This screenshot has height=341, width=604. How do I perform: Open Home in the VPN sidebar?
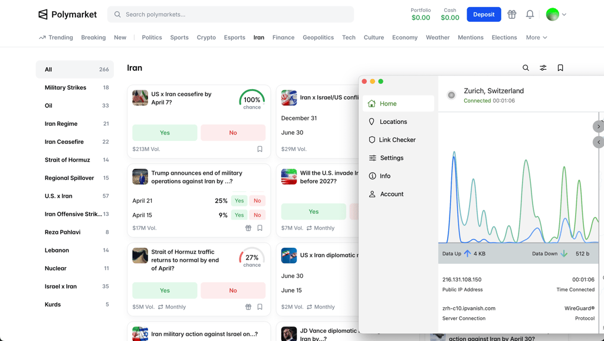pyautogui.click(x=398, y=104)
